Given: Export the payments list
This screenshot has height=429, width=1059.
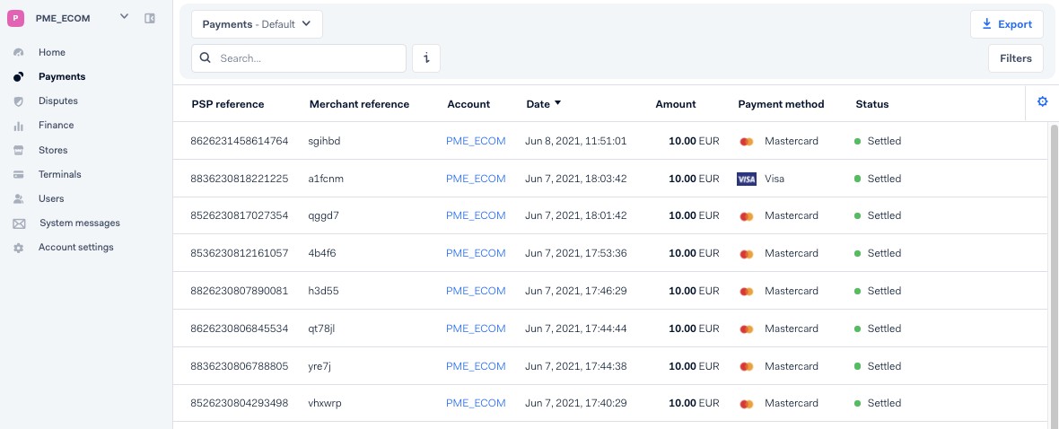Looking at the screenshot, I should click(1006, 24).
